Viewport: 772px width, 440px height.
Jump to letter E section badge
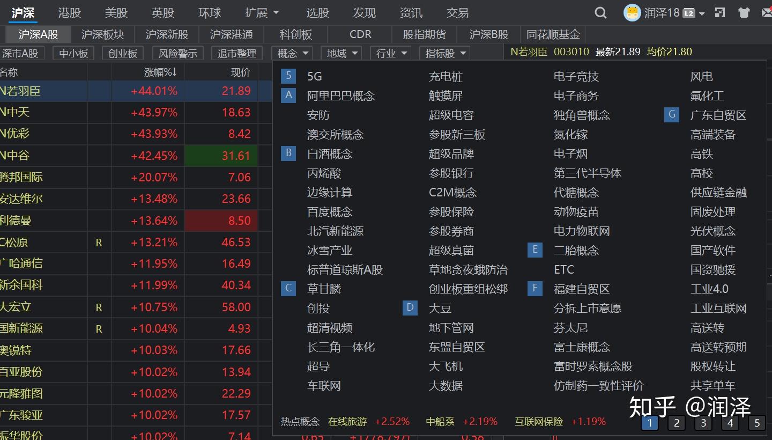535,250
